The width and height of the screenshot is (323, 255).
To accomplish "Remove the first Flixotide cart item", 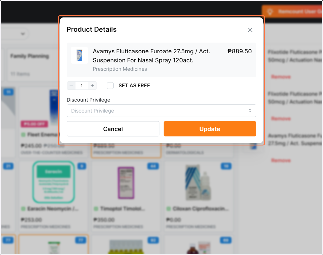I will (281, 77).
